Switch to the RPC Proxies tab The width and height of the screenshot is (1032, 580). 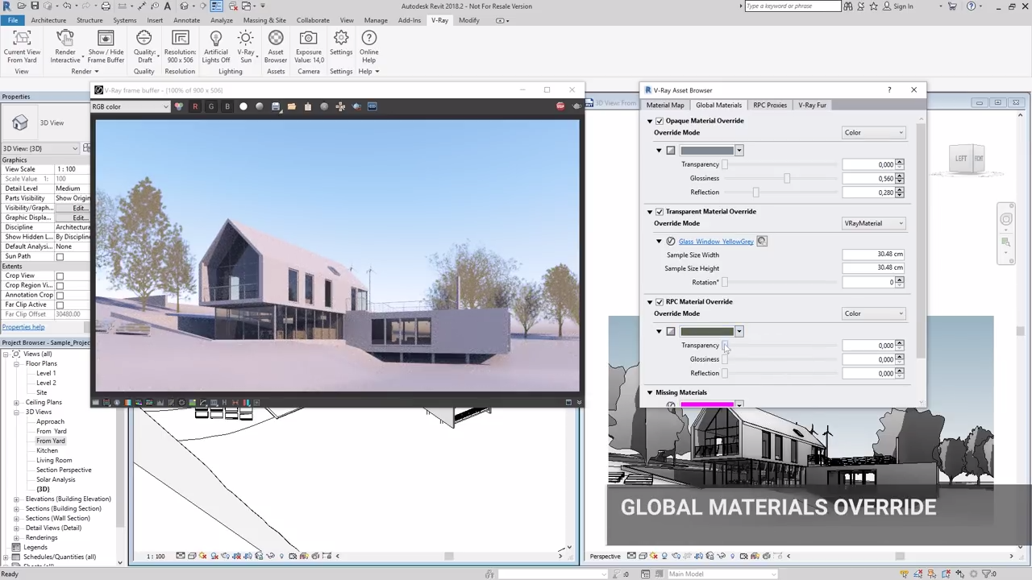[x=769, y=105]
